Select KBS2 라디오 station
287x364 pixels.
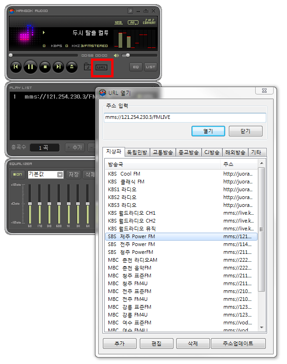(181, 198)
